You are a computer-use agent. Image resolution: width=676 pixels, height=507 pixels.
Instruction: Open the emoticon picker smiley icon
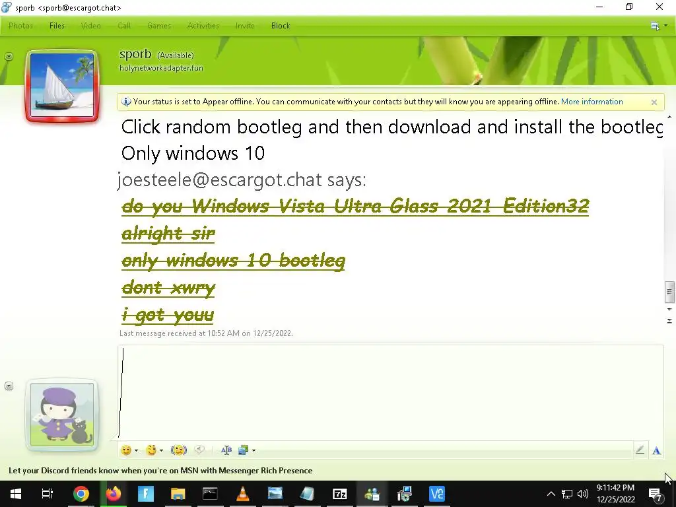126,450
